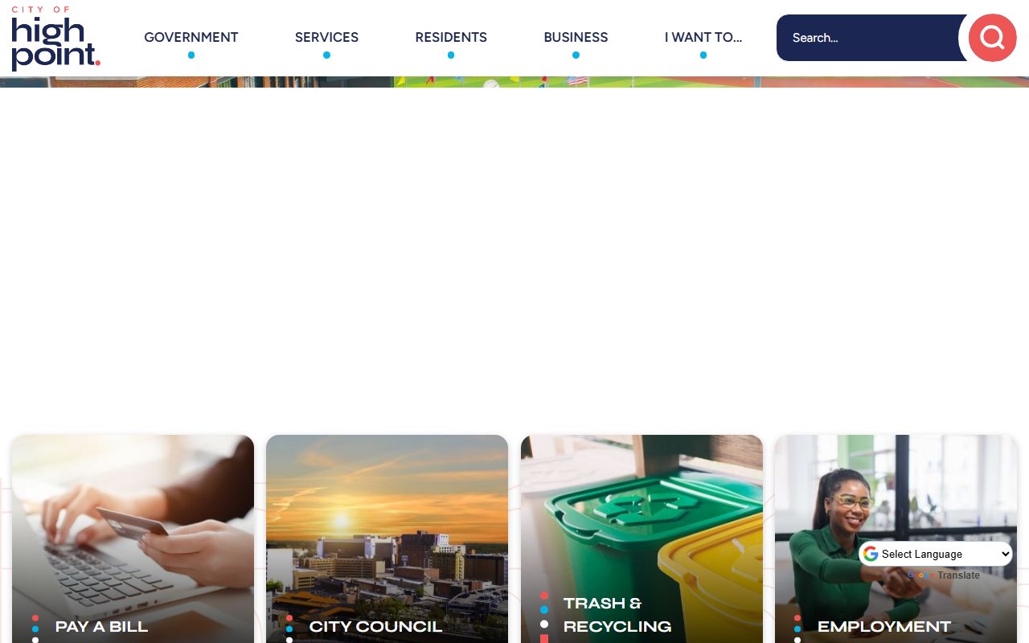Open the Business menu
This screenshot has width=1029, height=643.
pyautogui.click(x=576, y=37)
